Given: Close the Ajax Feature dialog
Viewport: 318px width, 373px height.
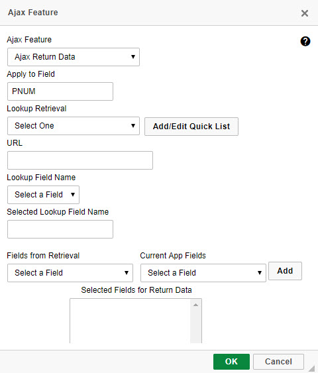Looking at the screenshot, I should [x=305, y=13].
